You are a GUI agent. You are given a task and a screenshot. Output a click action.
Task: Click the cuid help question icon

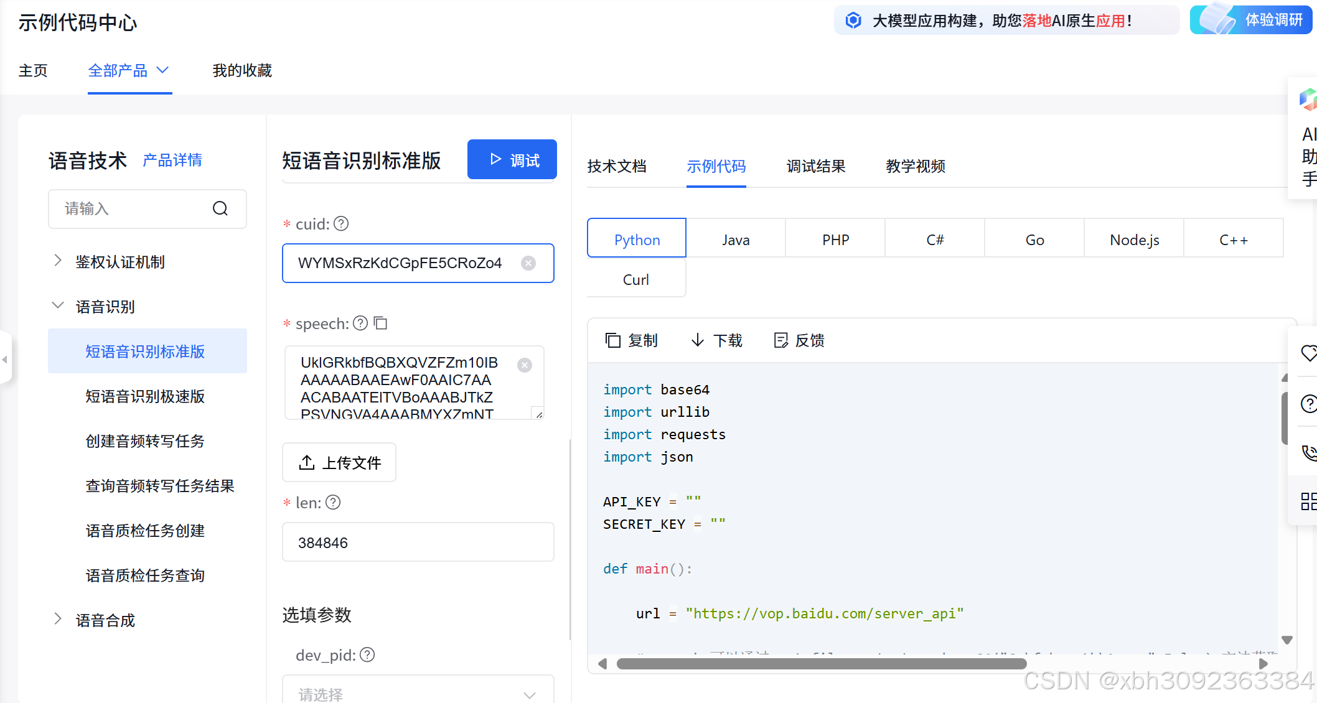click(x=341, y=223)
